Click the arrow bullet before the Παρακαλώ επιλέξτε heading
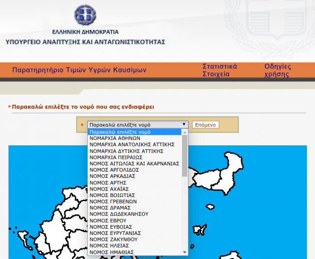 click(x=10, y=106)
